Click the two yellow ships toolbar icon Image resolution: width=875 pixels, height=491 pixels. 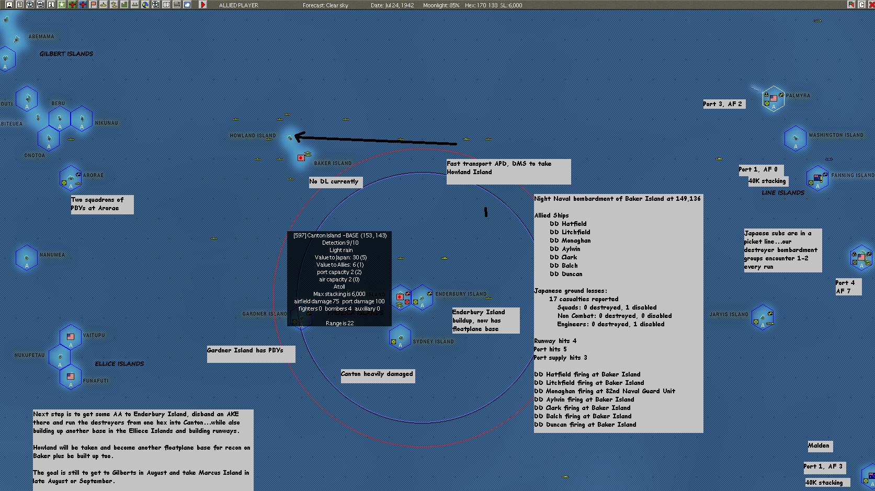point(114,5)
